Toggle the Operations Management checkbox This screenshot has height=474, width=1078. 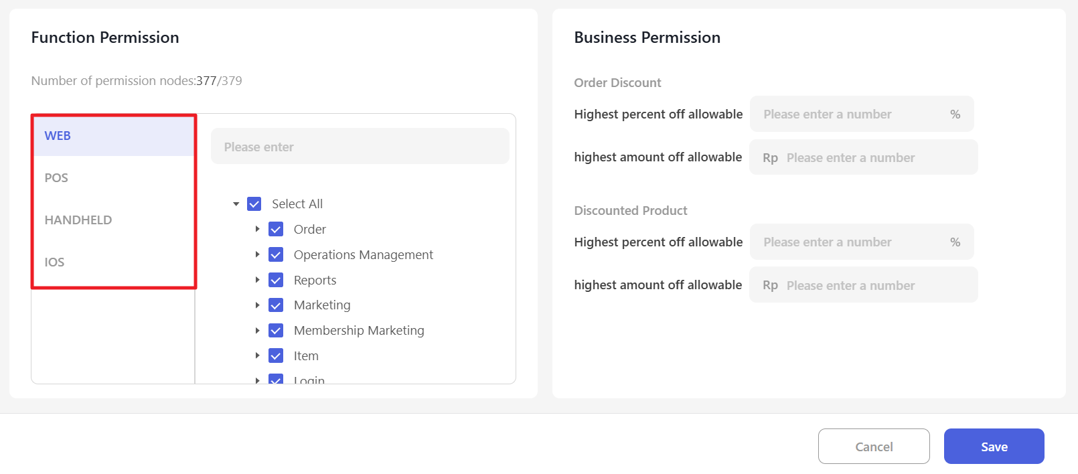click(x=276, y=255)
